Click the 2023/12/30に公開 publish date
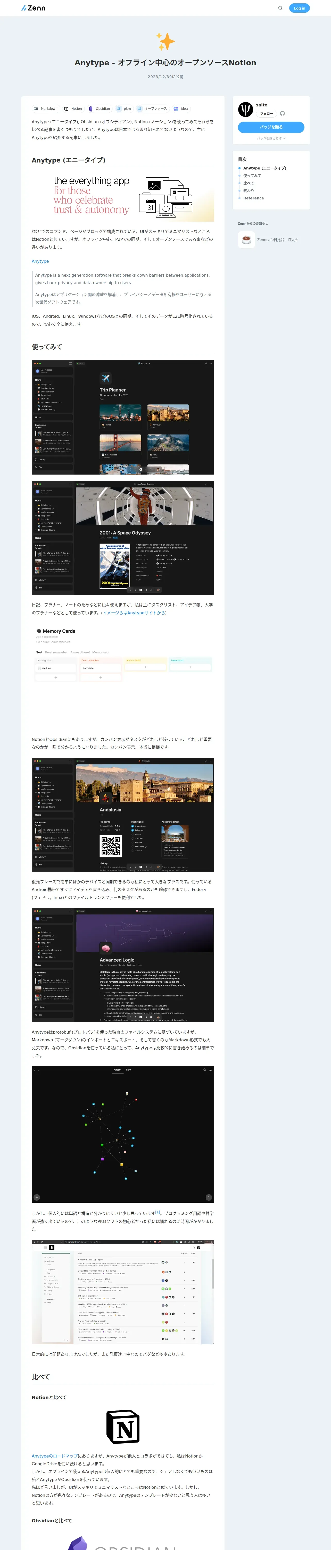This screenshot has height=1550, width=331. 165,76
